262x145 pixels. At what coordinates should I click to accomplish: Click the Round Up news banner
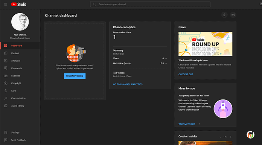[x=206, y=44]
